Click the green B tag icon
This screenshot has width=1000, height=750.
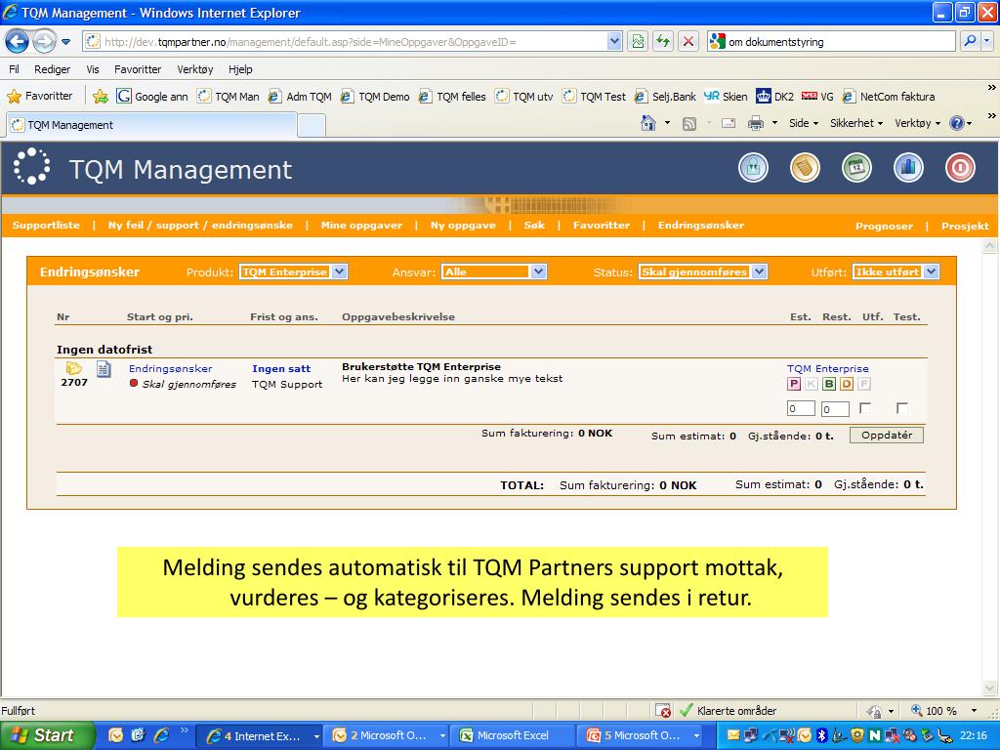tap(829, 384)
